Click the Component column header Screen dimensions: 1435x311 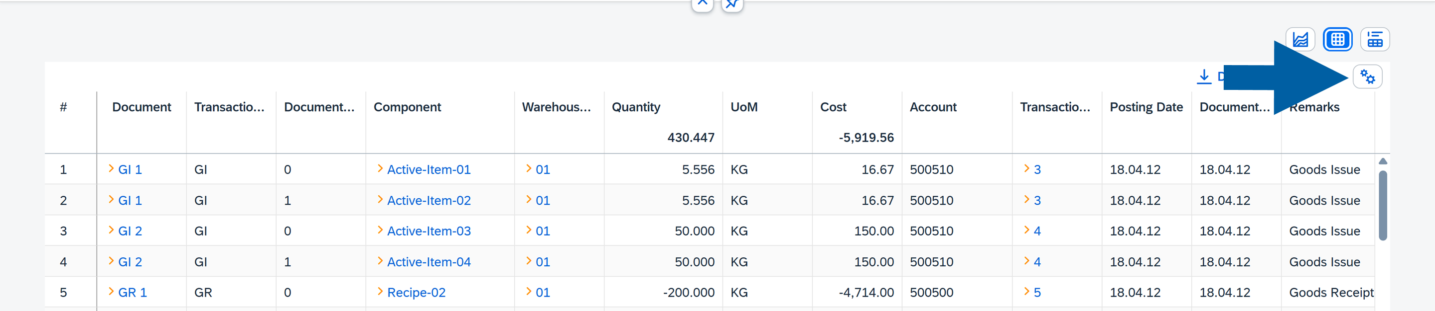407,107
